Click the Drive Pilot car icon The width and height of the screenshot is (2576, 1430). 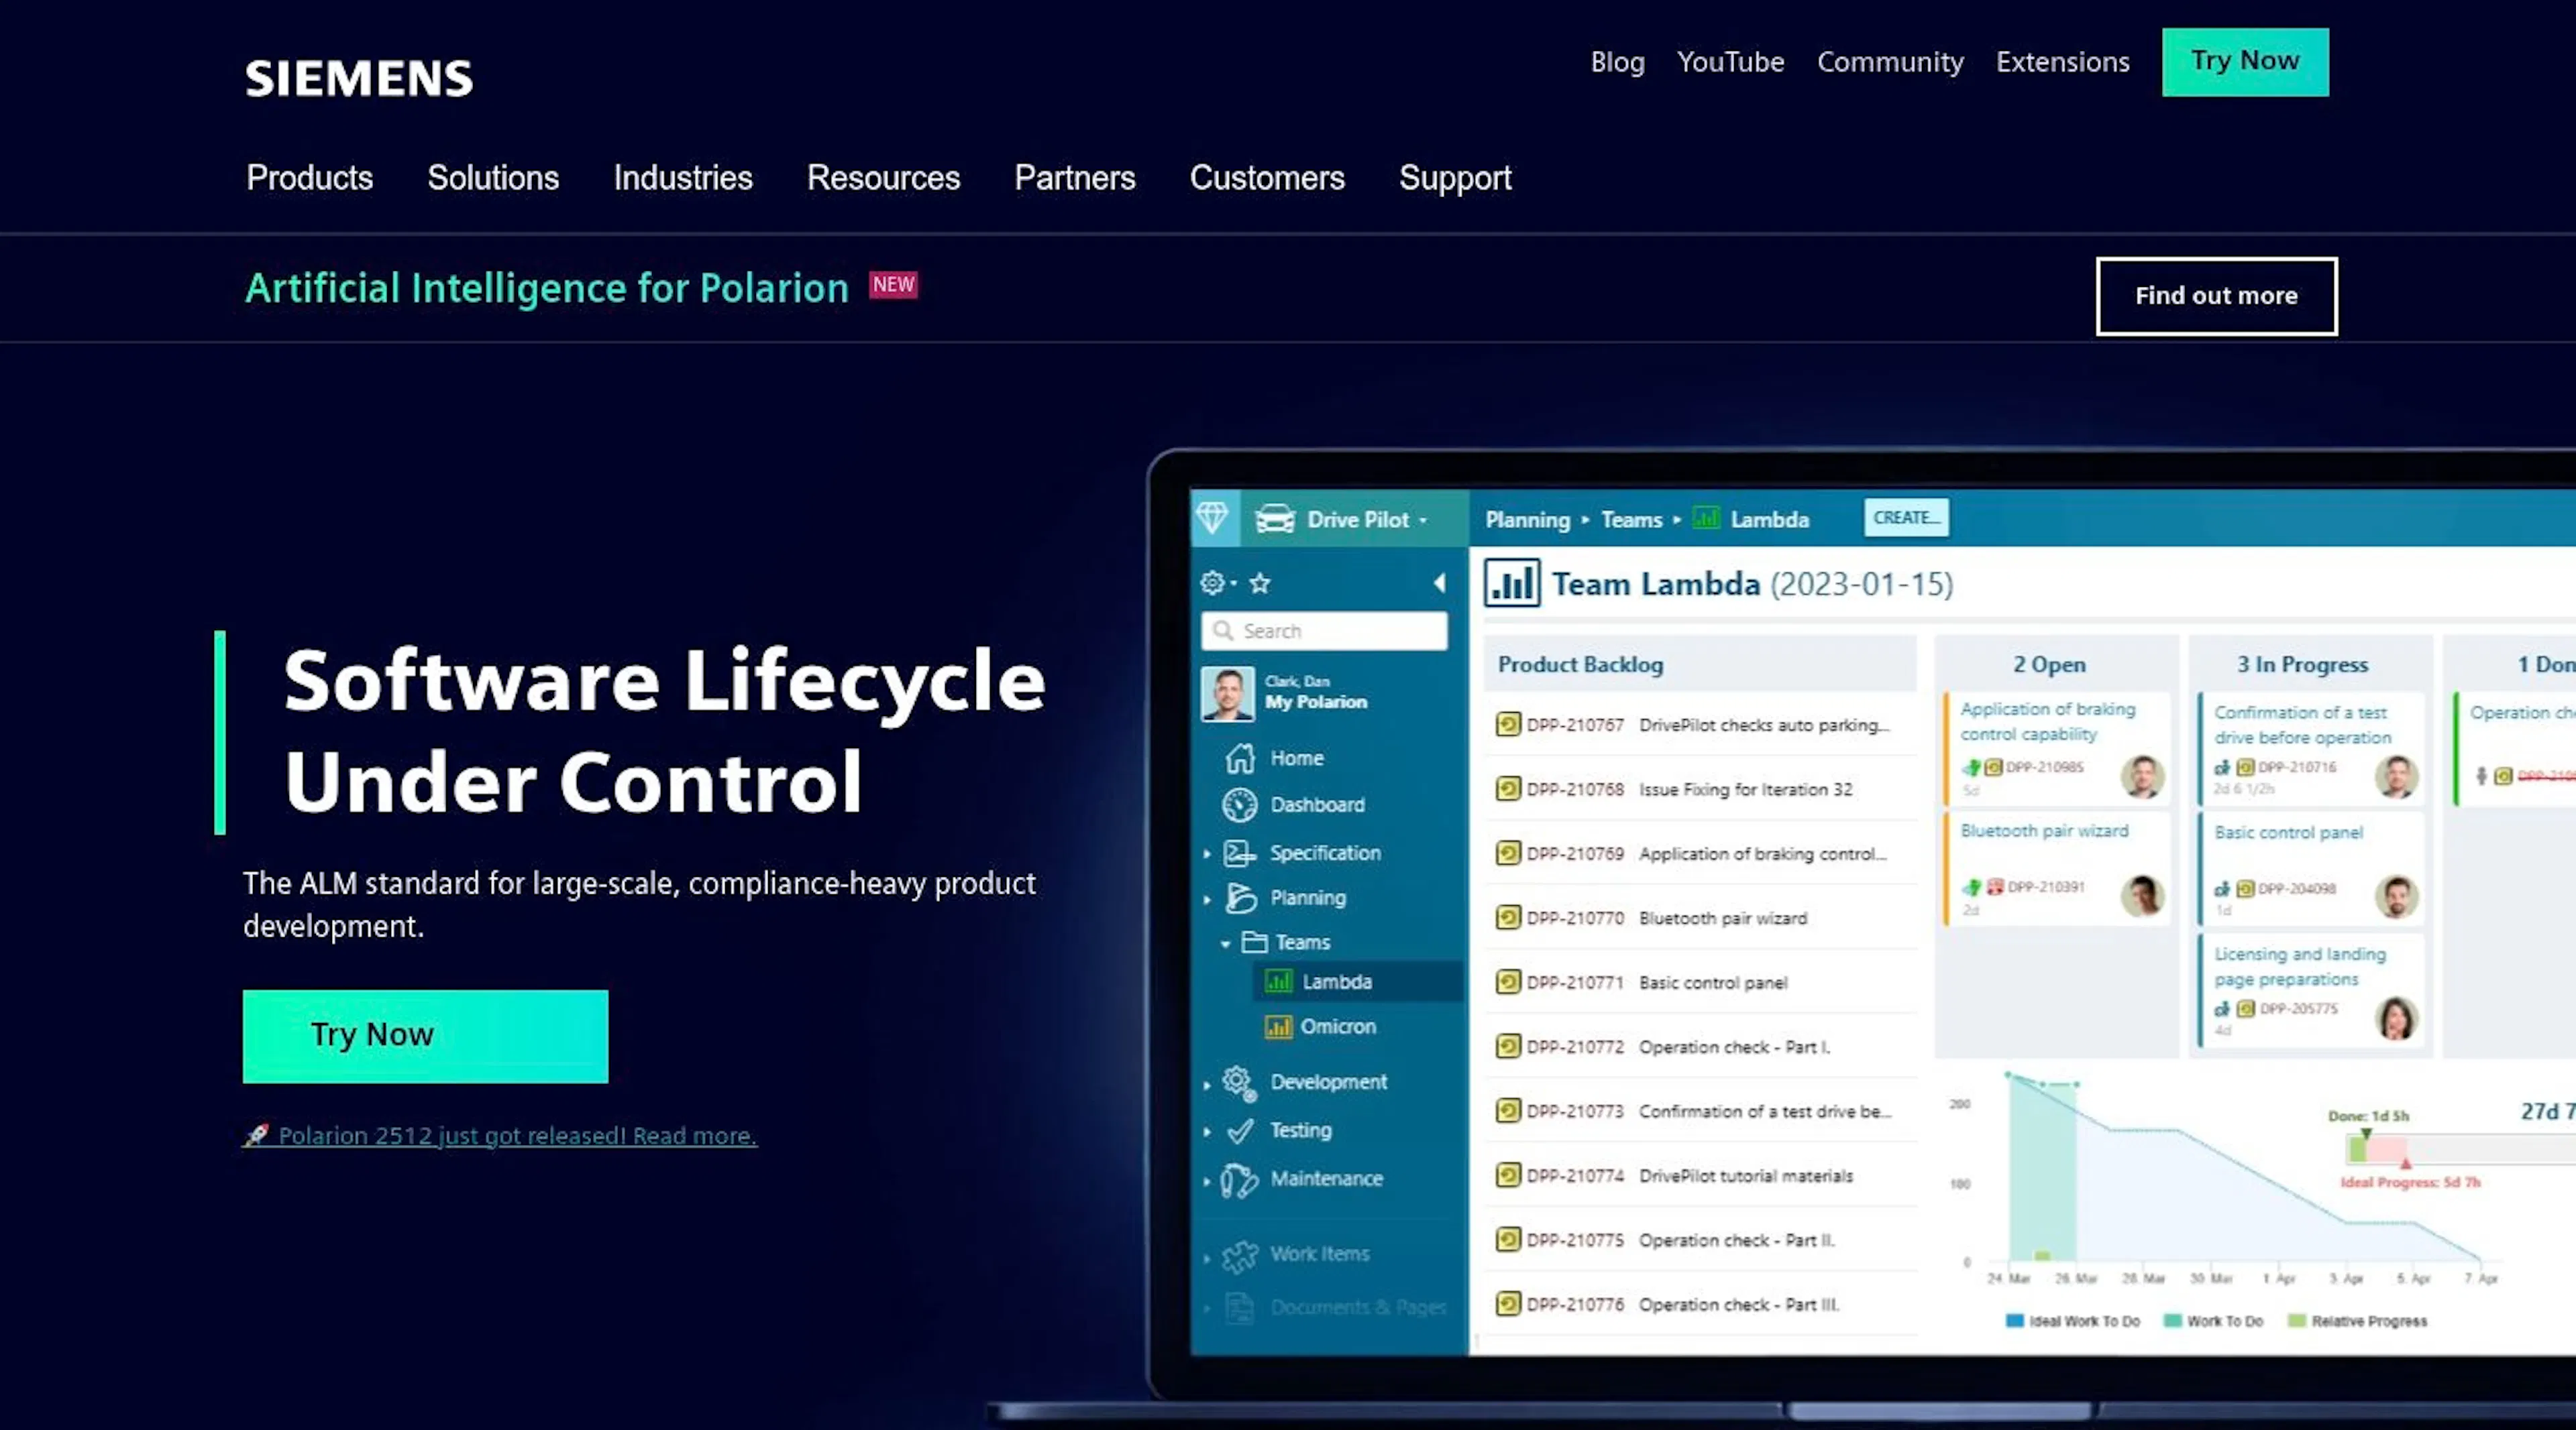1275,519
